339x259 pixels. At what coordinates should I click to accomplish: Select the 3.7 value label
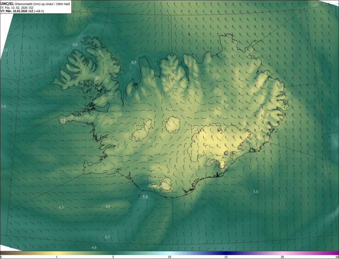pos(315,5)
